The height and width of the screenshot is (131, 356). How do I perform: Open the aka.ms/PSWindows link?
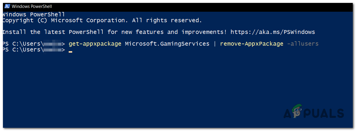(x=273, y=32)
